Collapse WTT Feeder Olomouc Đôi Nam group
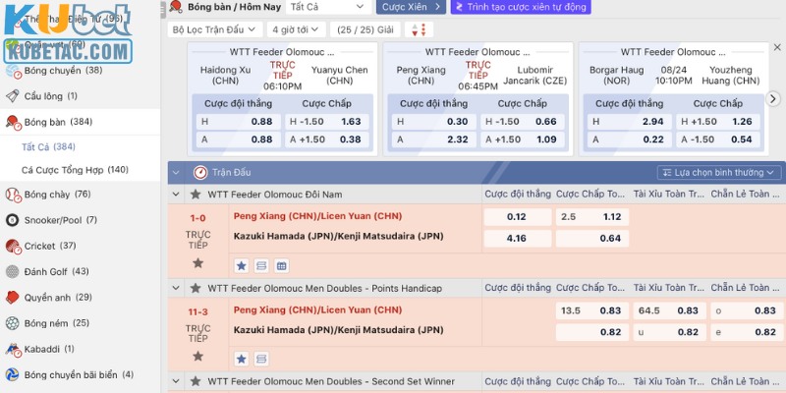 click(x=176, y=194)
